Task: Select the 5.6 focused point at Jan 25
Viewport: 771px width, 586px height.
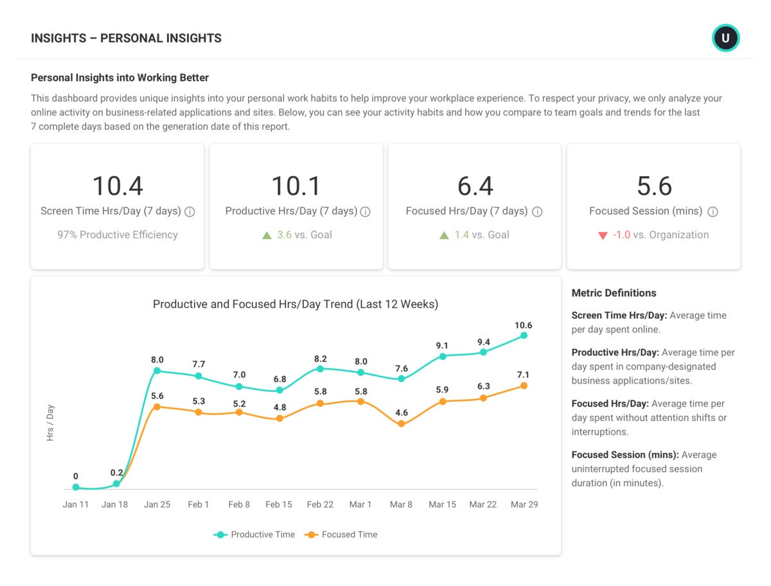Action: [x=157, y=407]
